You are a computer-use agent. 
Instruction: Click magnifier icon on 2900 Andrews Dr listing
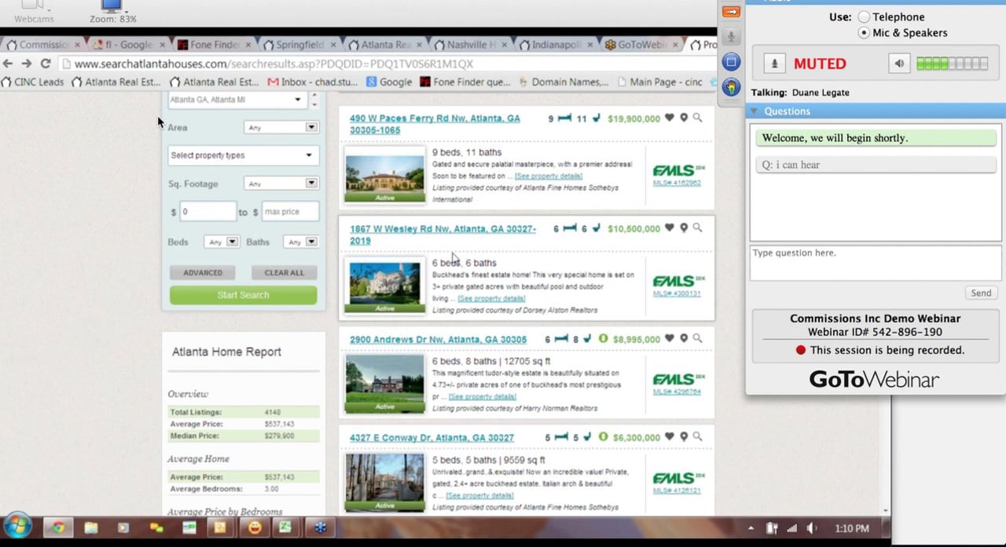[697, 339]
